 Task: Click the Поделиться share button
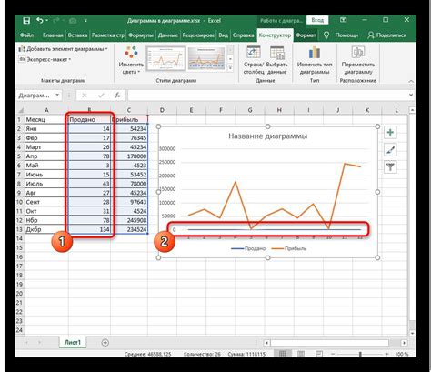387,35
